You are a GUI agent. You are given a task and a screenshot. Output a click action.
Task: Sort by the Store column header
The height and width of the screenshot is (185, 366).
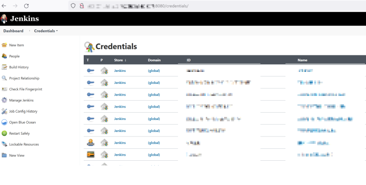click(120, 60)
